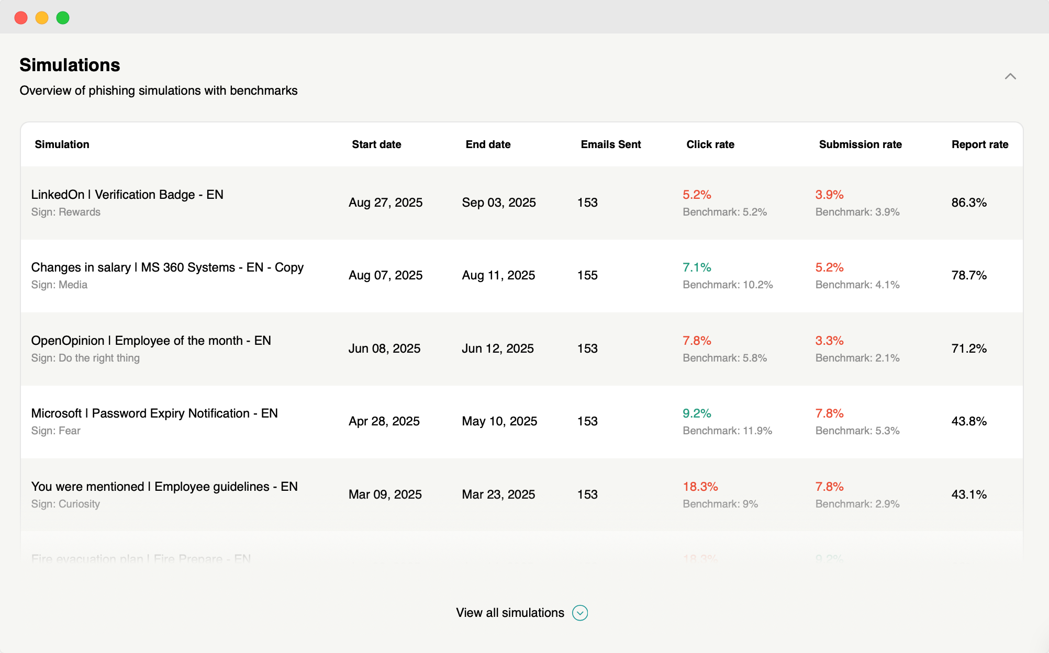Viewport: 1049px width, 653px height.
Task: Open Microsoft Password Expiry Notification simulation
Action: 154,413
